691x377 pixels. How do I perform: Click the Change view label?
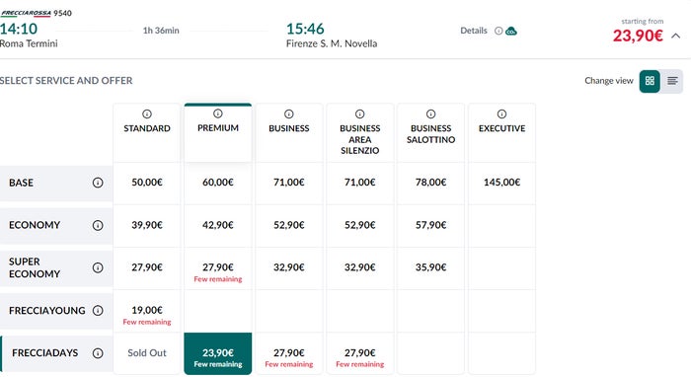click(x=609, y=81)
